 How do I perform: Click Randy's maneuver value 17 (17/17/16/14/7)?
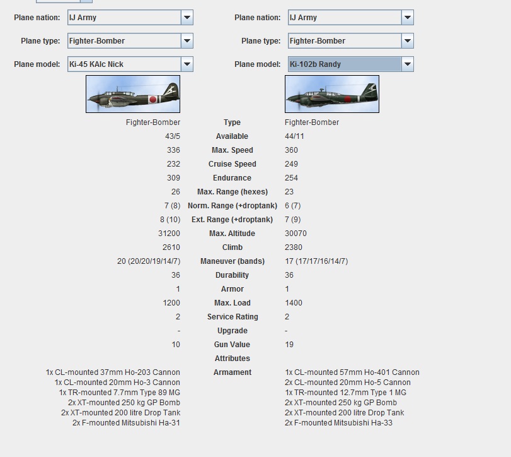coord(316,261)
